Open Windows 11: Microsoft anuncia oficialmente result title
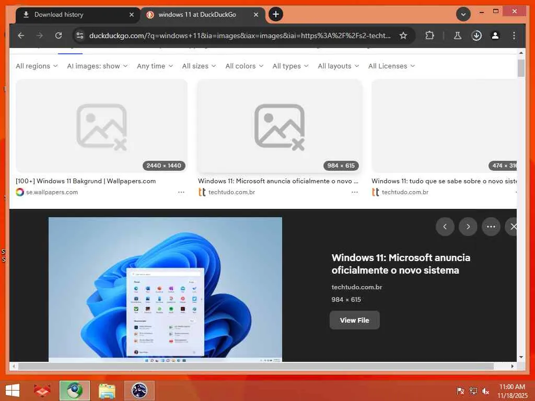 coord(278,181)
